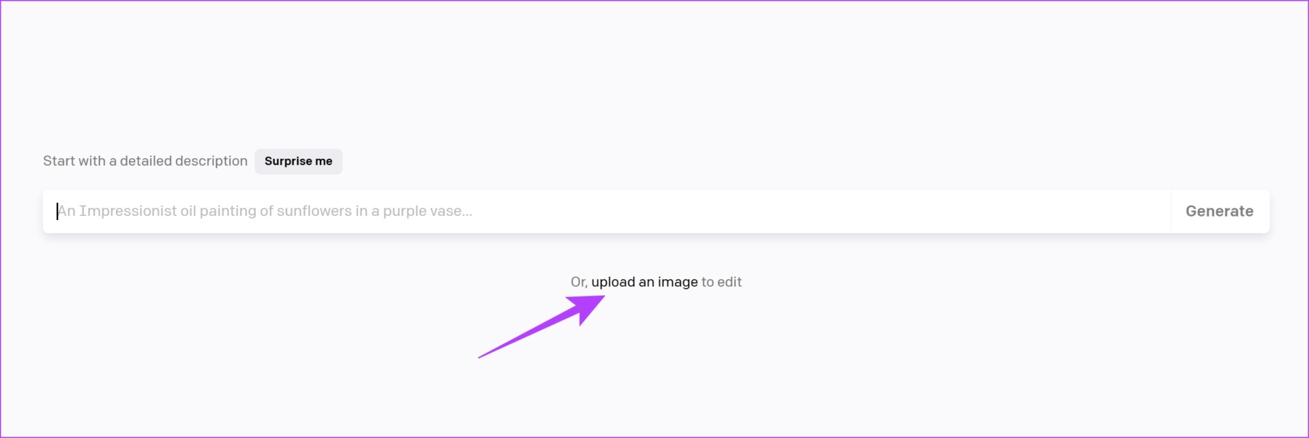Image resolution: width=1309 pixels, height=438 pixels.
Task: Click the empty area of the prompt box near Generate
Action: click(x=1023, y=211)
